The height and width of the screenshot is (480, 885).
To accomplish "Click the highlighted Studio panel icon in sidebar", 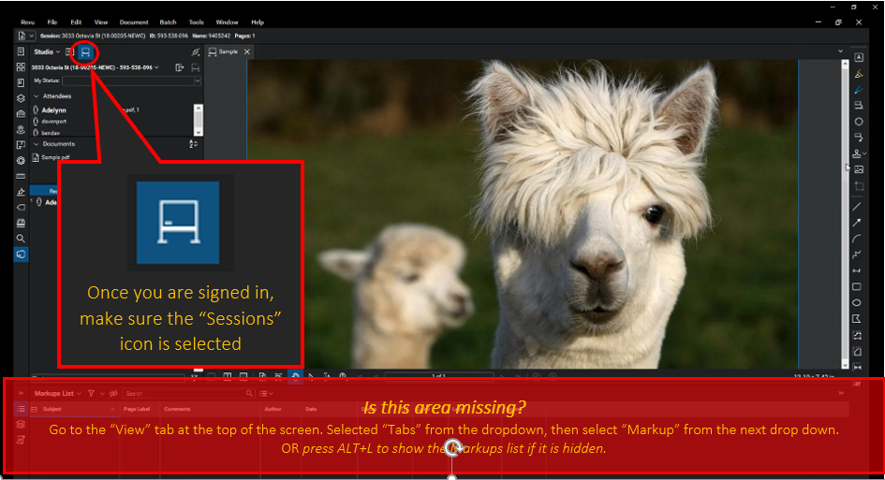I will [x=21, y=255].
